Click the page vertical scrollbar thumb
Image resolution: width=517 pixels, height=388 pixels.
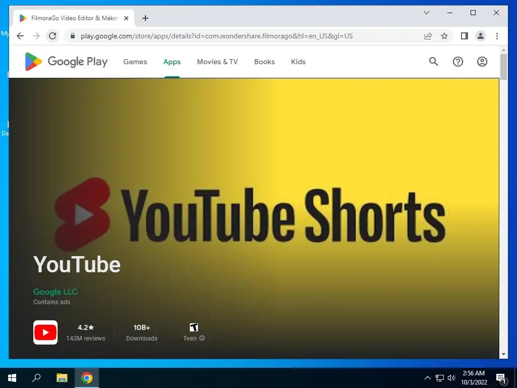pos(503,67)
